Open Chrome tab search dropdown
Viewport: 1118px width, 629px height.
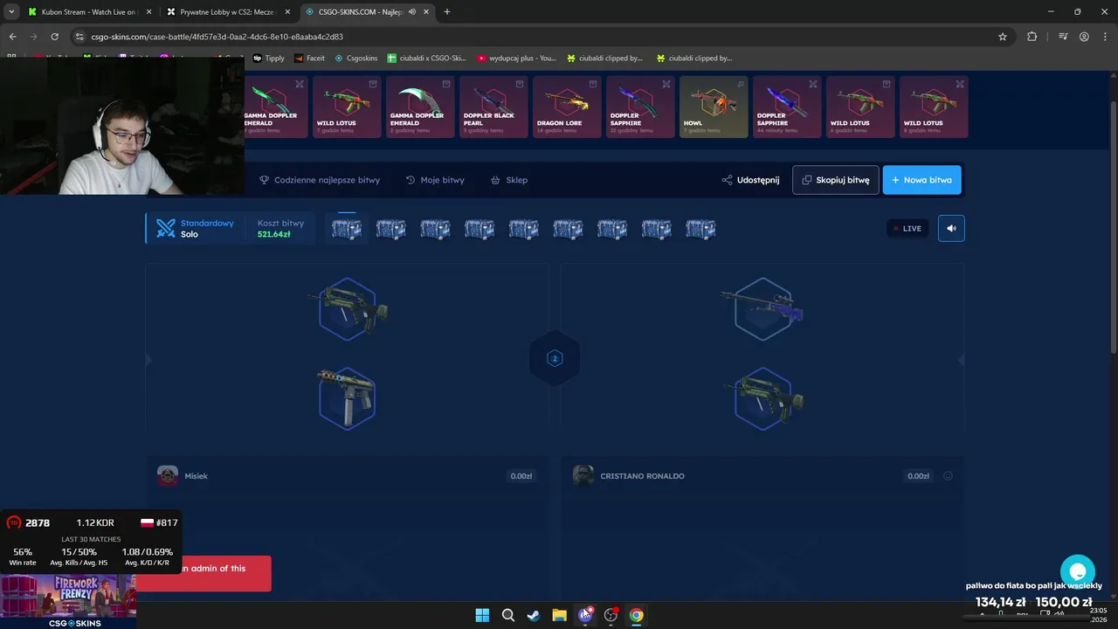(x=11, y=12)
